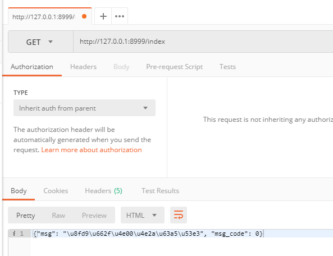Open the Pre-request Script tab
The width and height of the screenshot is (333, 256).
[x=174, y=67]
